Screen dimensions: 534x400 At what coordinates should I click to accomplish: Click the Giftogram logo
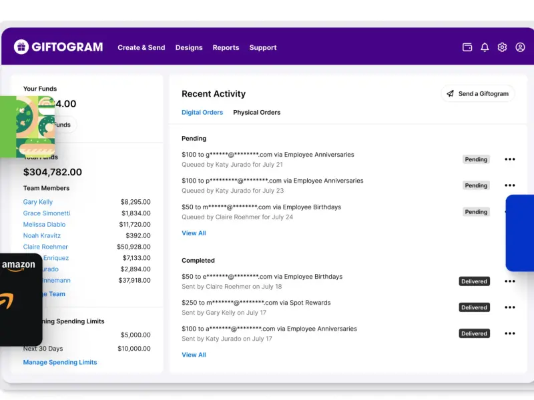58,47
